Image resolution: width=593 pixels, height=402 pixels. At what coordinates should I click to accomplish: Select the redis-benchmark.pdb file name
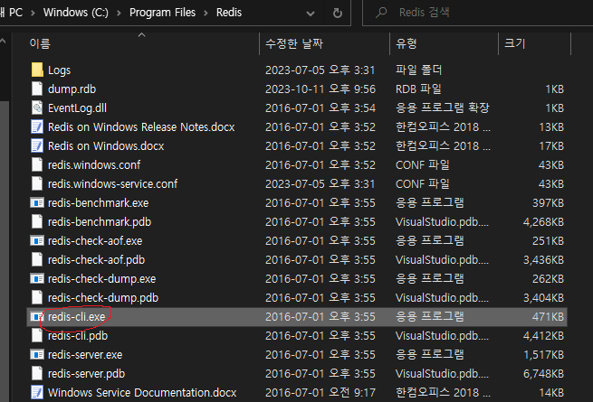(x=100, y=221)
